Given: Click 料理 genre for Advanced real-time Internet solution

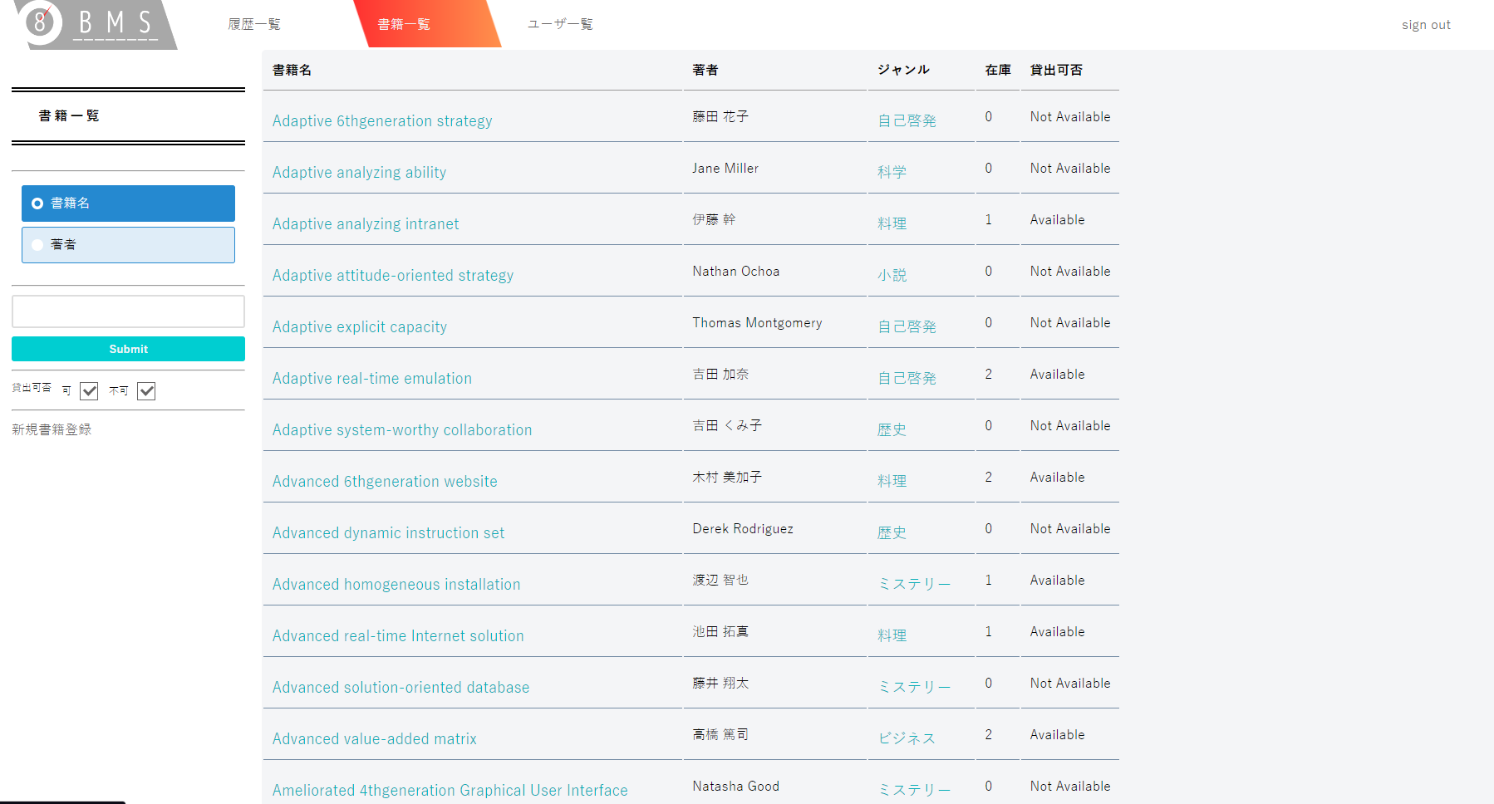Looking at the screenshot, I should coord(892,636).
